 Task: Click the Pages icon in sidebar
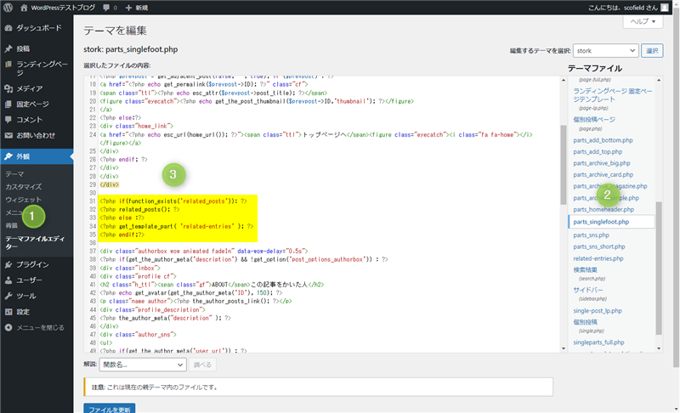pos(8,104)
